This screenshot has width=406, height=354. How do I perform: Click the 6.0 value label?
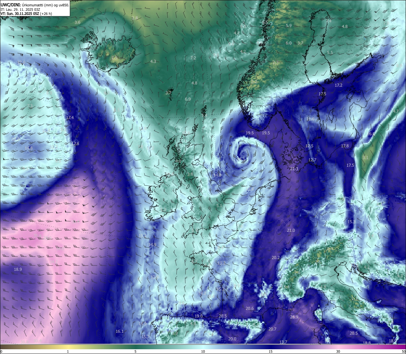tap(289, 43)
